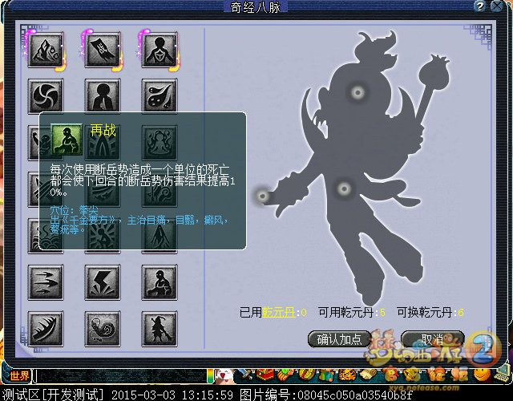513x401 pixels.
Task: Select the lightning bolt skill icon
Action: tap(103, 282)
